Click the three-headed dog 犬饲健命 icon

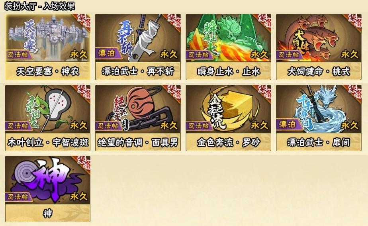tap(319, 38)
